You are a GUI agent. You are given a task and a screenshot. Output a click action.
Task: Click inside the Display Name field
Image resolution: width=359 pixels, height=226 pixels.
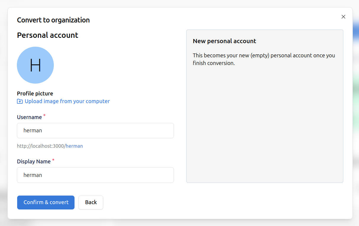[95, 175]
